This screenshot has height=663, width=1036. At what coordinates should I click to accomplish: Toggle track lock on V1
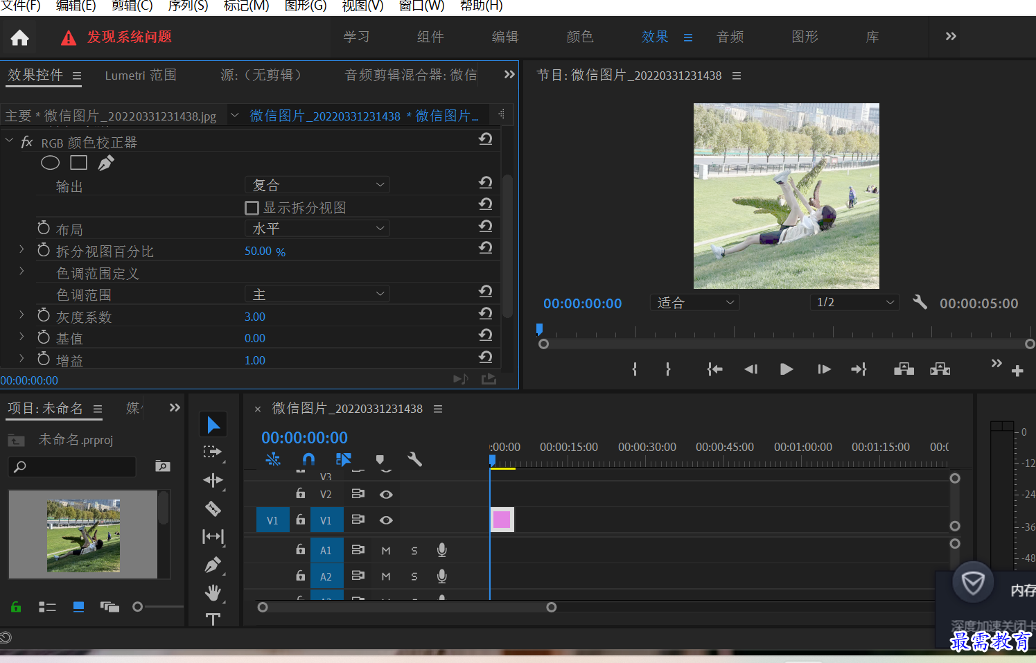click(x=301, y=519)
